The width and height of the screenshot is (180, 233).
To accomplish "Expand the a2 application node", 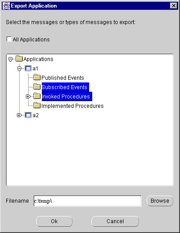I will 19,115.
